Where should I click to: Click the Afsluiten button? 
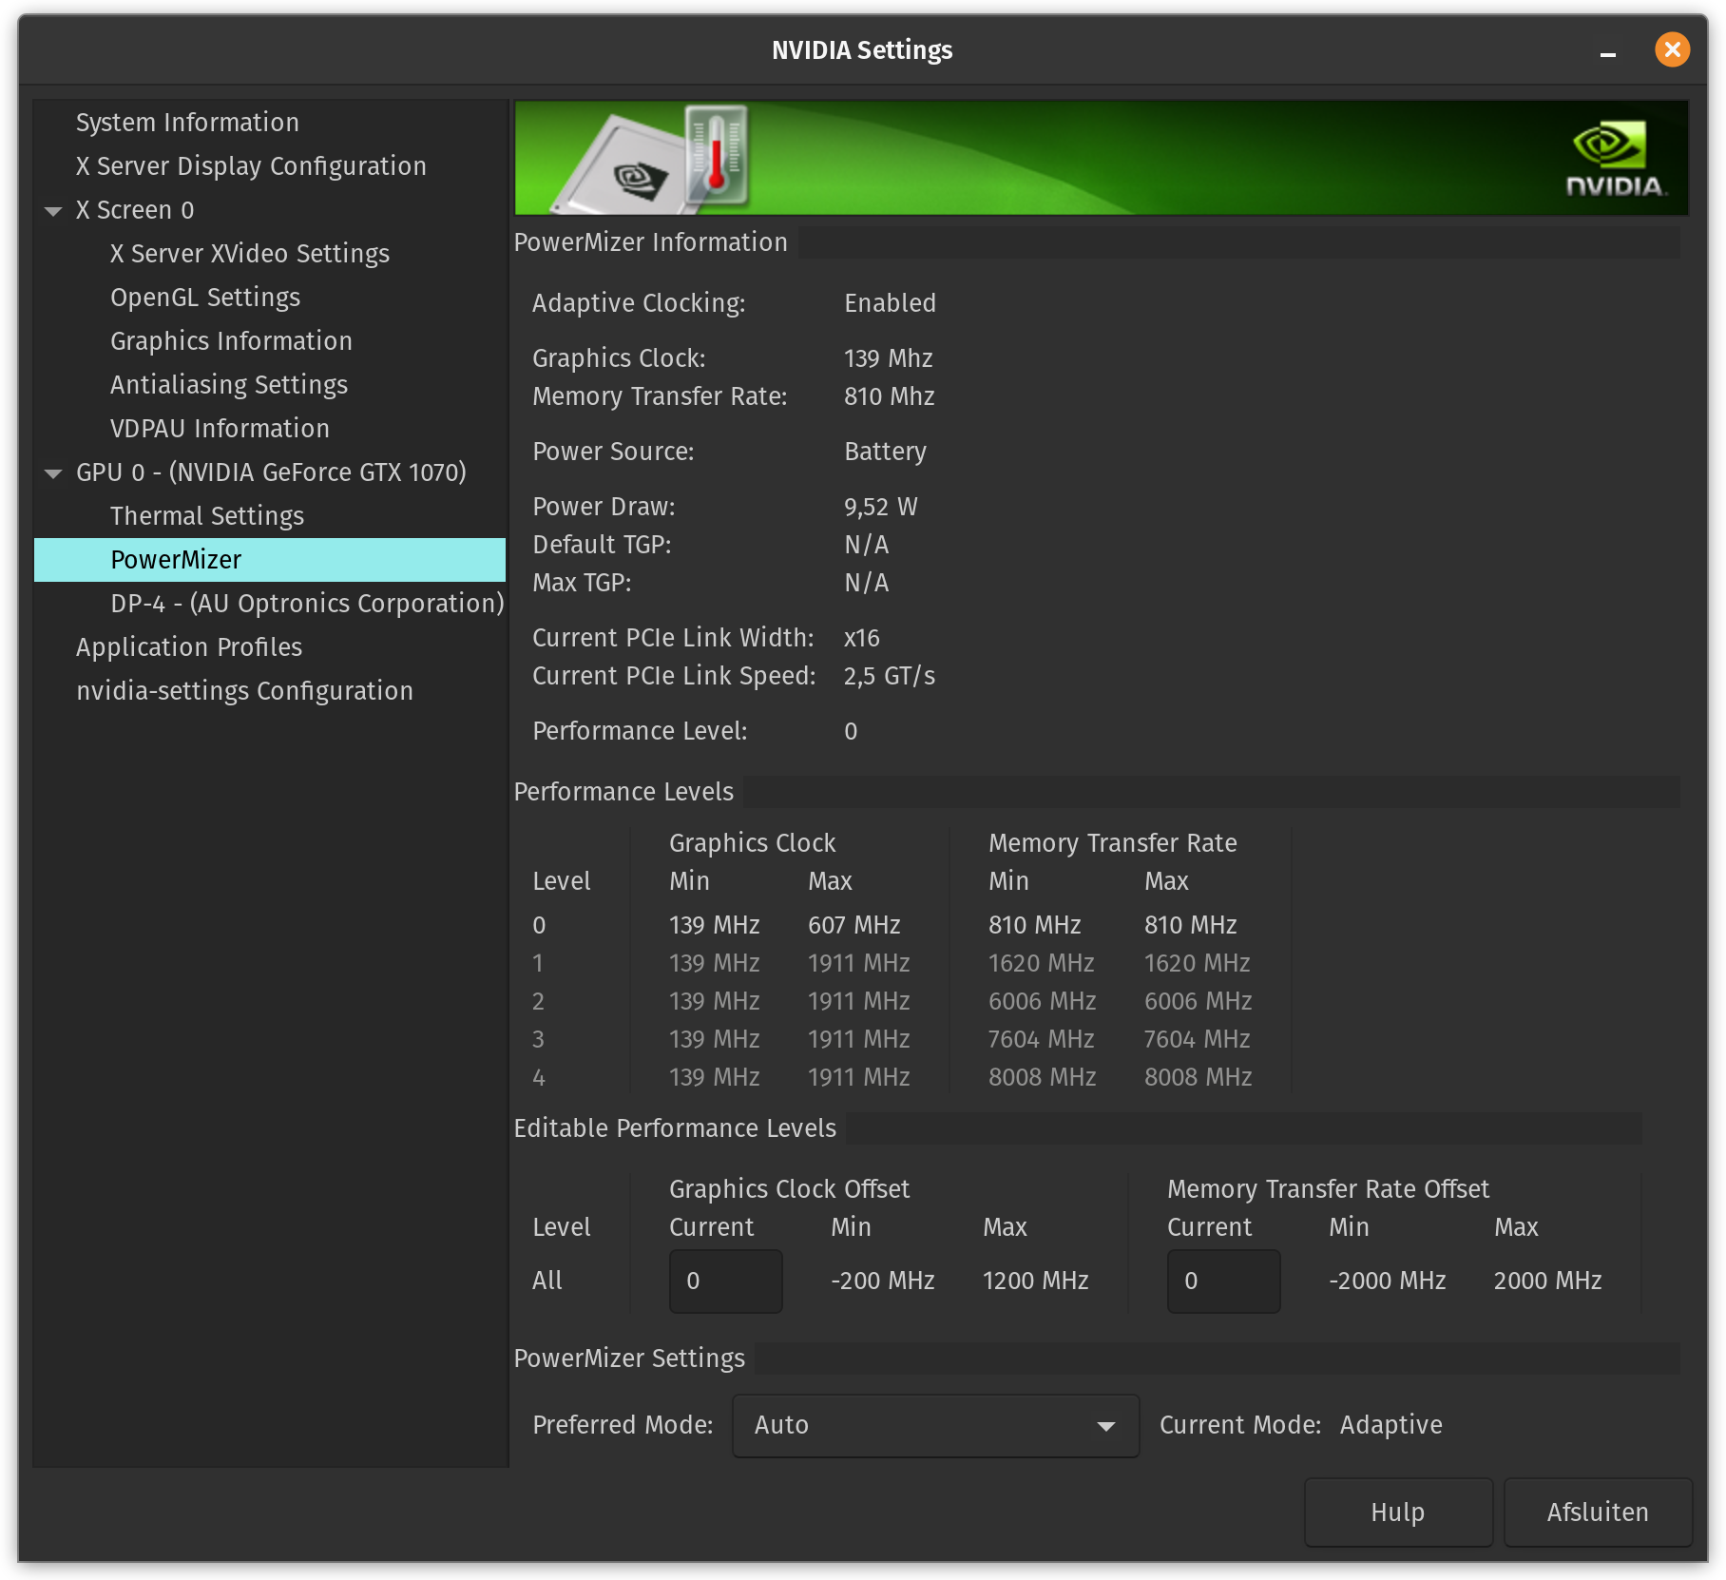pyautogui.click(x=1598, y=1513)
